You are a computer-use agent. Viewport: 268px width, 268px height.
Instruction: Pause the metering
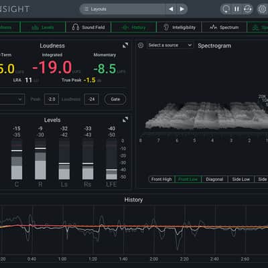click(237, 9)
